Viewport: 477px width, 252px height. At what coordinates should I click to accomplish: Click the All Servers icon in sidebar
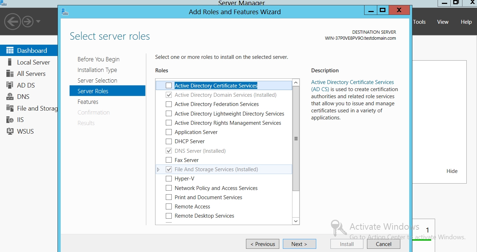tap(10, 74)
